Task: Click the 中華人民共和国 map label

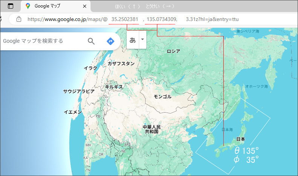Action: [x=152, y=129]
